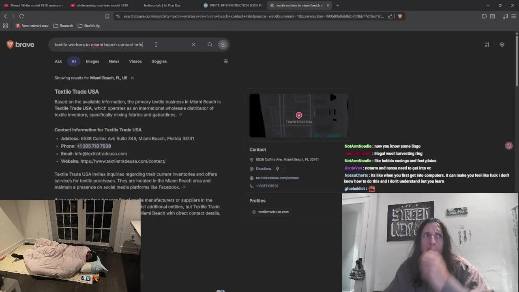Screen dimensions: 519x292
Task: Click the browser address bar URL
Action: tap(253, 16)
